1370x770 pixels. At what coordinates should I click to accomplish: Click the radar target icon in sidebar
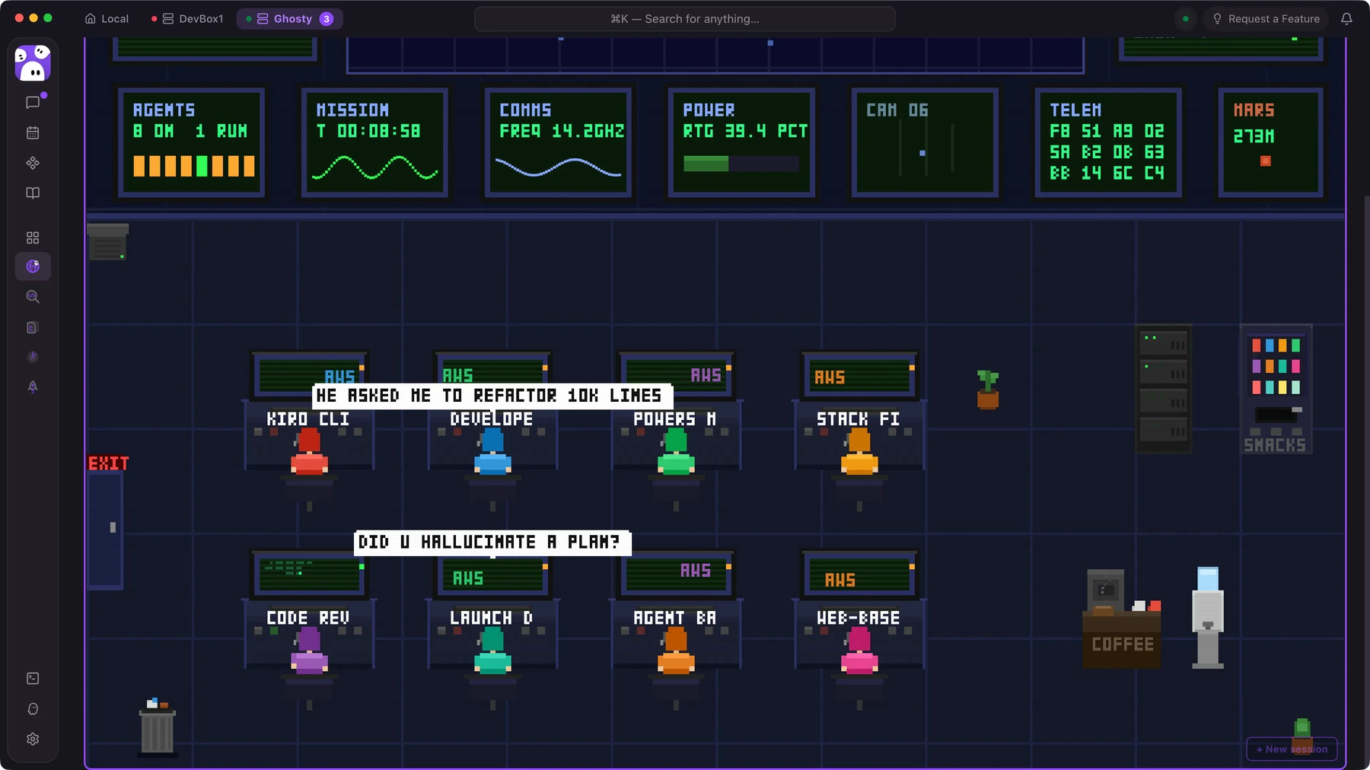pyautogui.click(x=33, y=357)
